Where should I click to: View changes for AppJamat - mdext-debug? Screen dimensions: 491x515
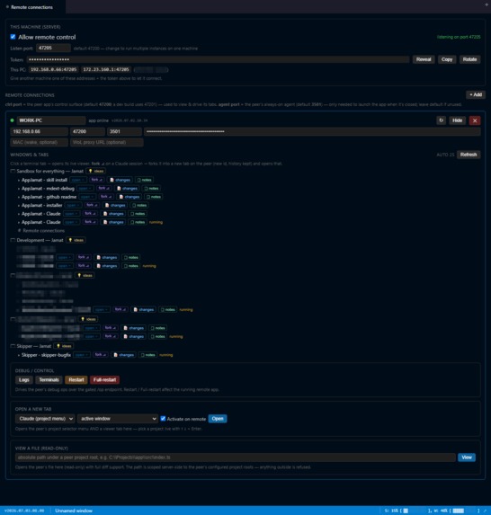coord(127,189)
